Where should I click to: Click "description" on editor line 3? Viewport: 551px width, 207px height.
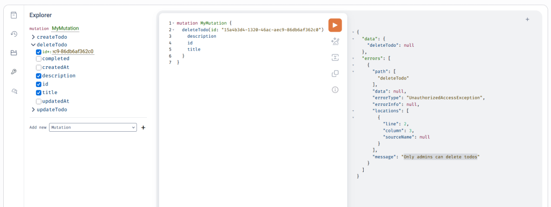202,36
